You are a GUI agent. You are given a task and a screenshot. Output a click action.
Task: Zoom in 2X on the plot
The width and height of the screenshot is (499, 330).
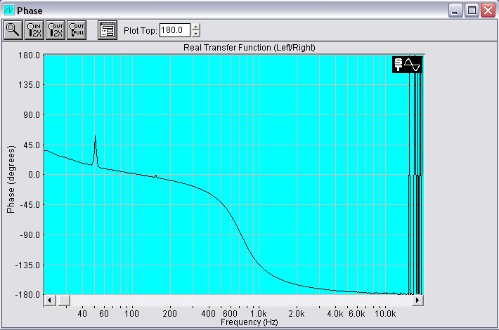(x=34, y=29)
